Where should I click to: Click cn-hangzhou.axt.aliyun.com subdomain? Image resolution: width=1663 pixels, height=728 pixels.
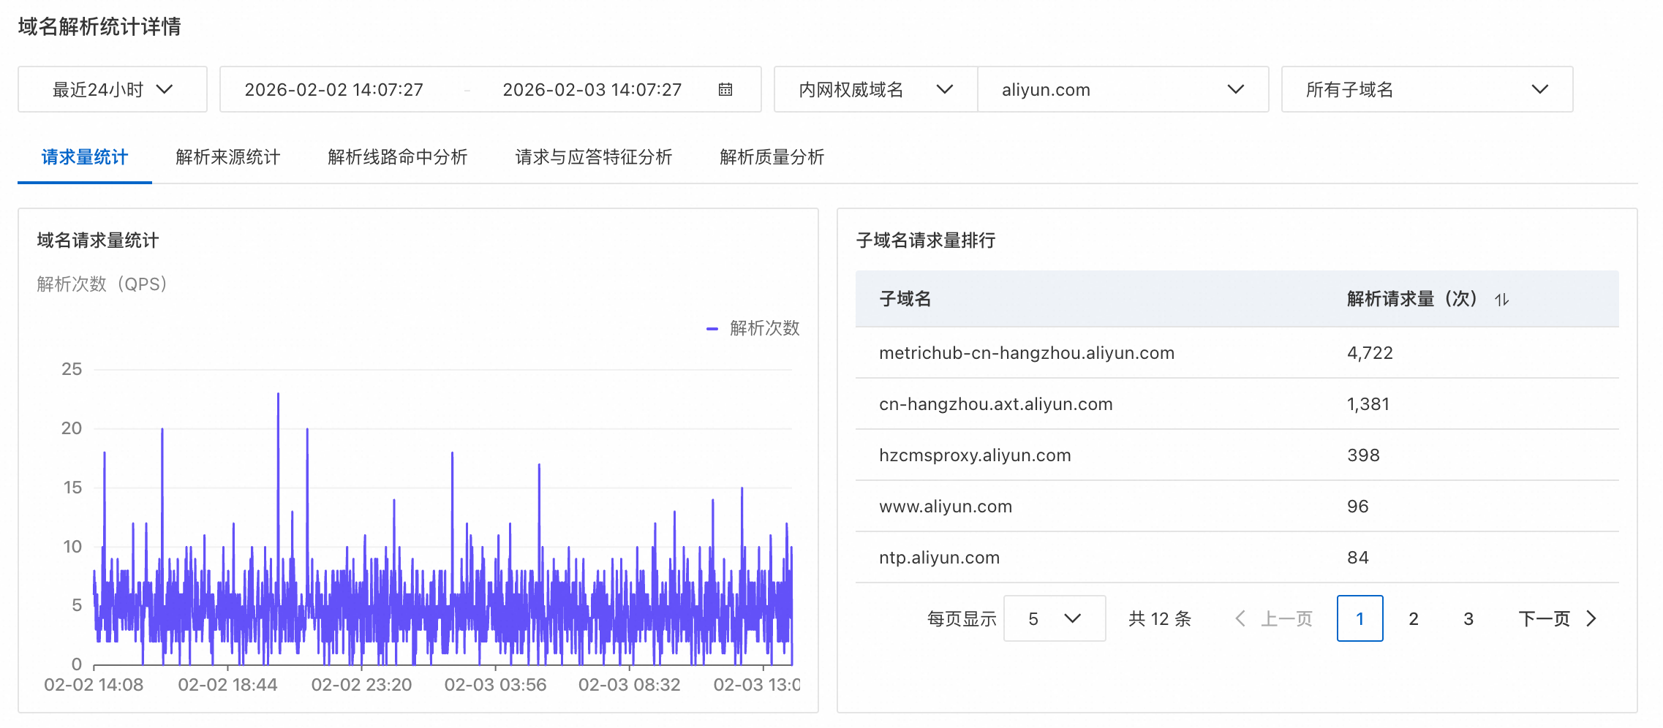[996, 404]
